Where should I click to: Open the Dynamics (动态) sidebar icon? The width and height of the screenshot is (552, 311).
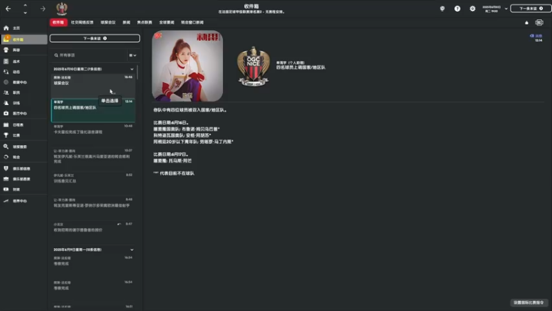tap(6, 72)
